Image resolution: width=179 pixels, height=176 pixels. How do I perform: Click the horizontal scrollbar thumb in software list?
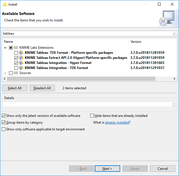pyautogui.click(x=81, y=79)
